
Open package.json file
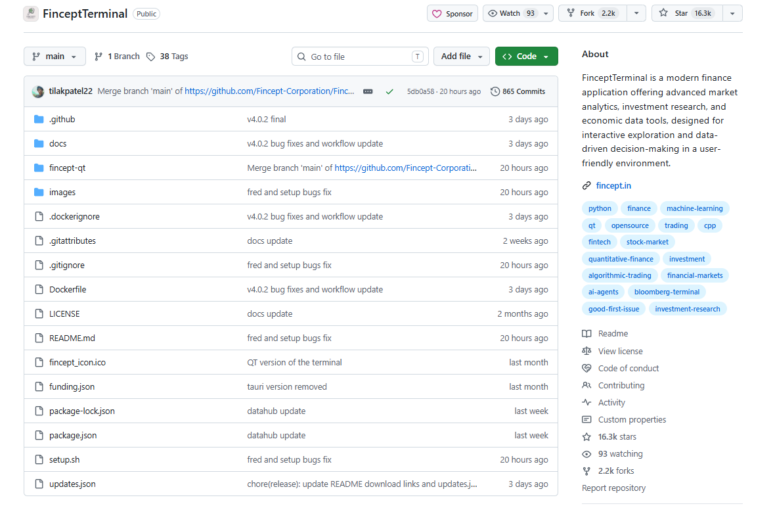click(x=73, y=436)
